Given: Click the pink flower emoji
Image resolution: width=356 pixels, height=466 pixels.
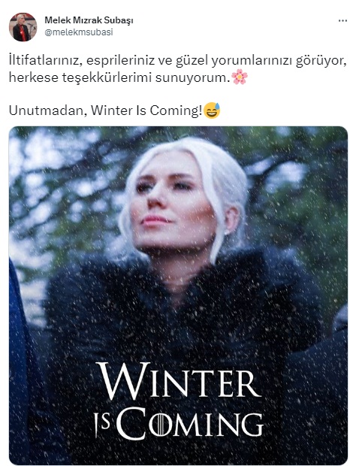Looking at the screenshot, I should click(240, 77).
